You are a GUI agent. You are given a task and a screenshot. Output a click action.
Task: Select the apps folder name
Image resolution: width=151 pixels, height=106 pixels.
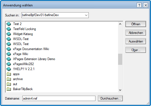[16, 74]
